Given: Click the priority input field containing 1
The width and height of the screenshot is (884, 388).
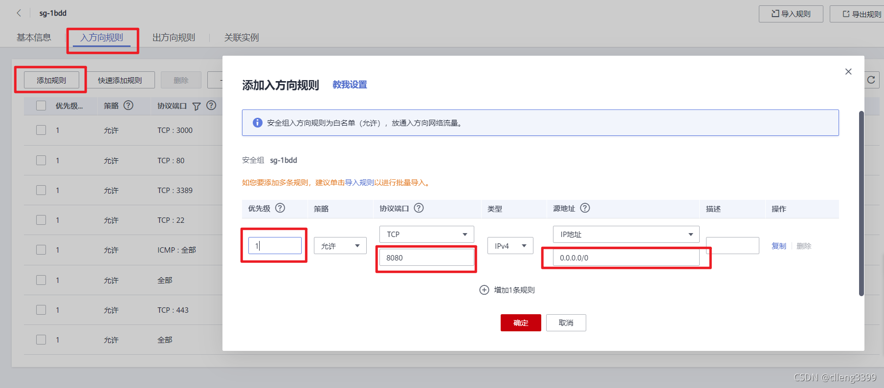Looking at the screenshot, I should (x=275, y=246).
